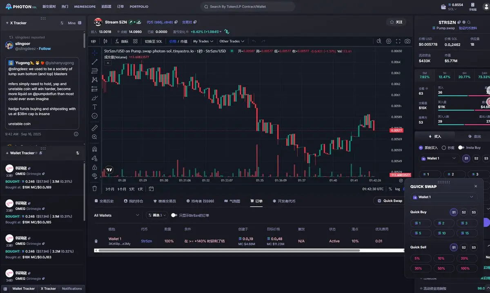This screenshot has width=490, height=293.
Task: Delete the Wallet 1 order row
Action: point(96,241)
